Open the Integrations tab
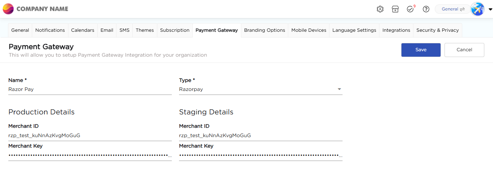The height and width of the screenshot is (179, 493). coord(396,30)
